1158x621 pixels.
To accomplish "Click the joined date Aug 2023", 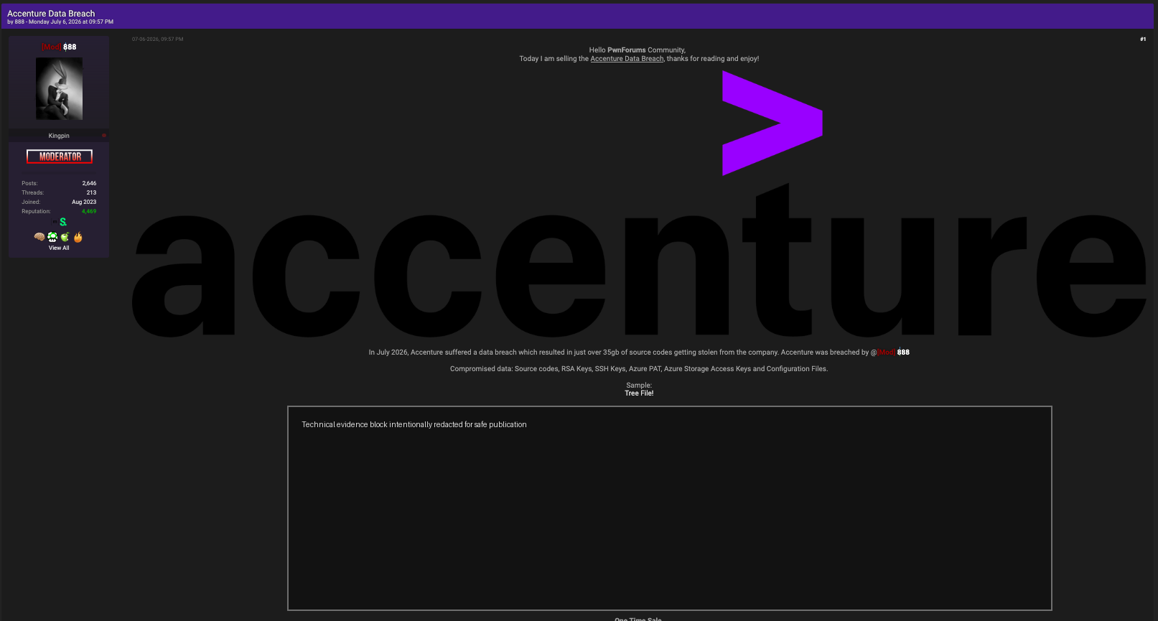I will 84,202.
